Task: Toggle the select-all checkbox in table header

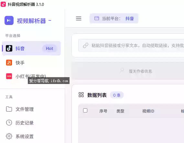Action: (85, 111)
